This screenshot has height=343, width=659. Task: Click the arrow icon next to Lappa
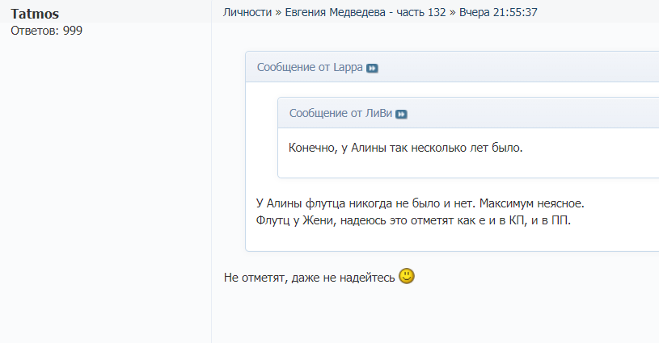(x=372, y=69)
